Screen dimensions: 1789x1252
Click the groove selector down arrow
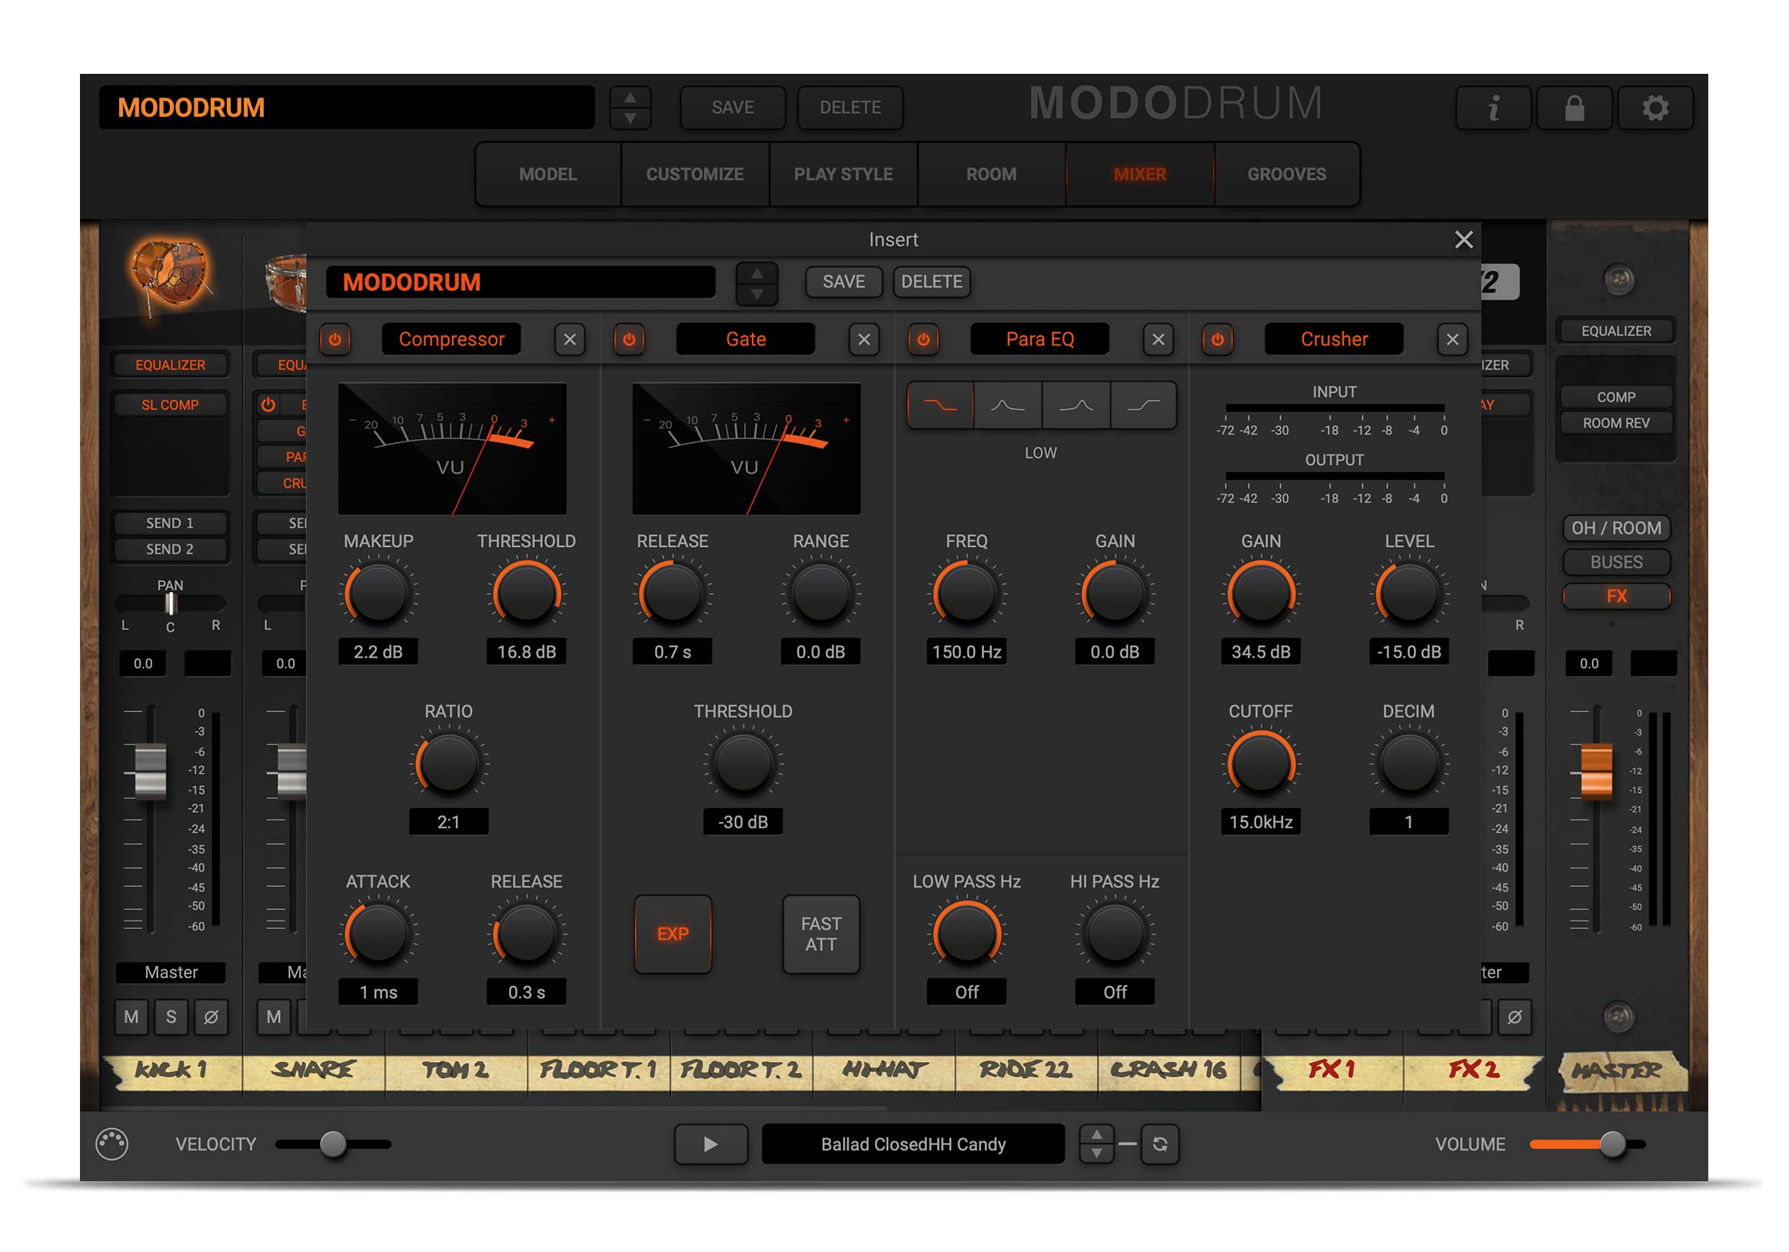tap(1097, 1154)
